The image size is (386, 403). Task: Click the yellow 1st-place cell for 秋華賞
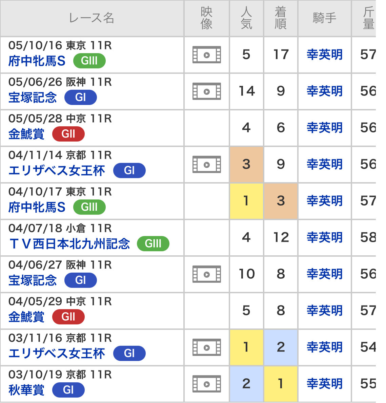pyautogui.click(x=281, y=384)
